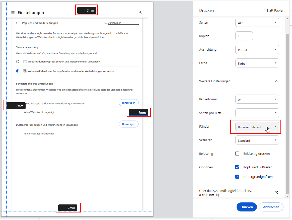The image size is (292, 220).
Task: Enable Beidseitig drucken checkbox
Action: (x=237, y=154)
